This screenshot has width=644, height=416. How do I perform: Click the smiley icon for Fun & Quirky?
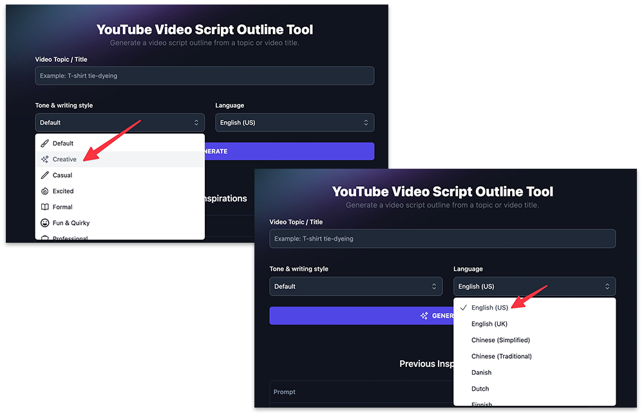pos(44,223)
